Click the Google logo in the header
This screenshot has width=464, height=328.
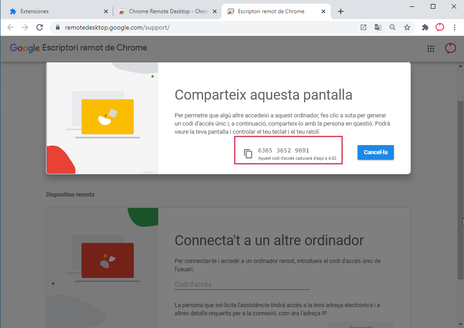[25, 48]
